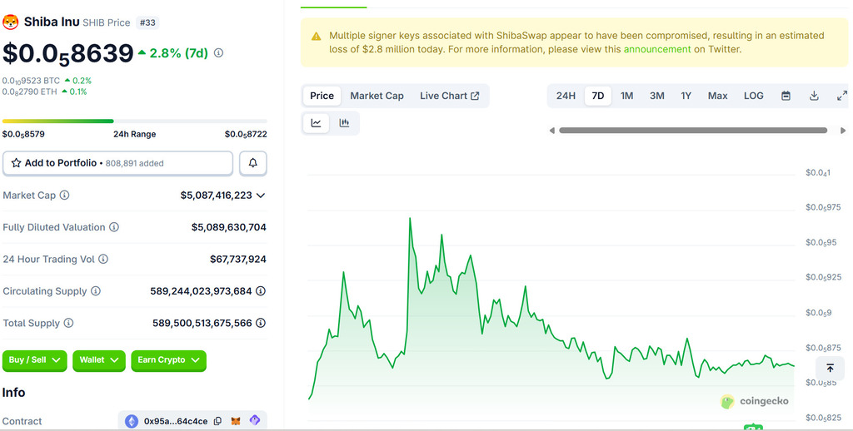
Task: Open the Earn Crypto dropdown
Action: [168, 360]
